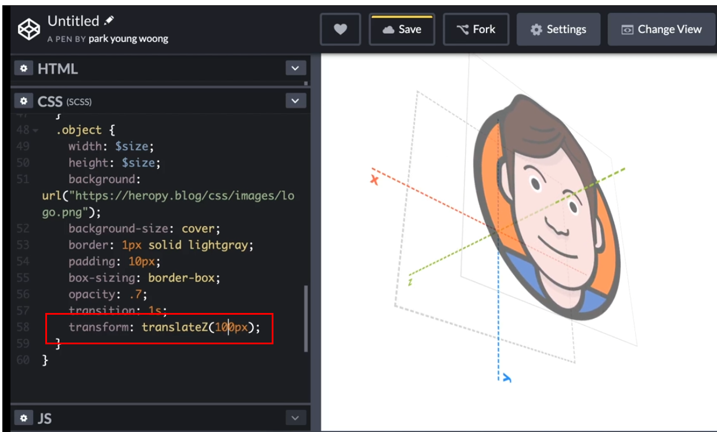
Task: Click the 'width: $size;' line
Action: 111,146
